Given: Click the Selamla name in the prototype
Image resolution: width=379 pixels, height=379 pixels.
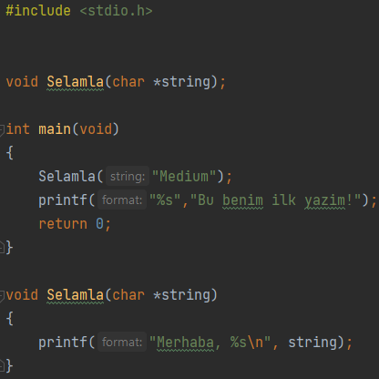Looking at the screenshot, I should [75, 82].
